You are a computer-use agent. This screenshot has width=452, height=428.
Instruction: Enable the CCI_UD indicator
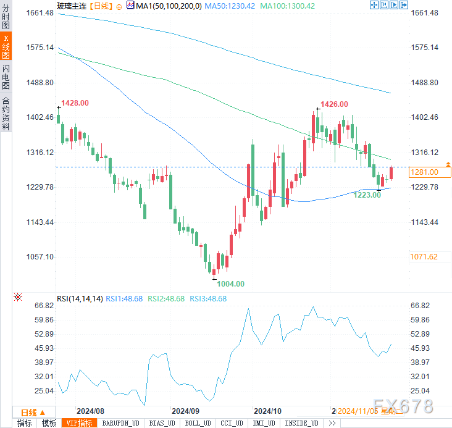[x=232, y=423]
